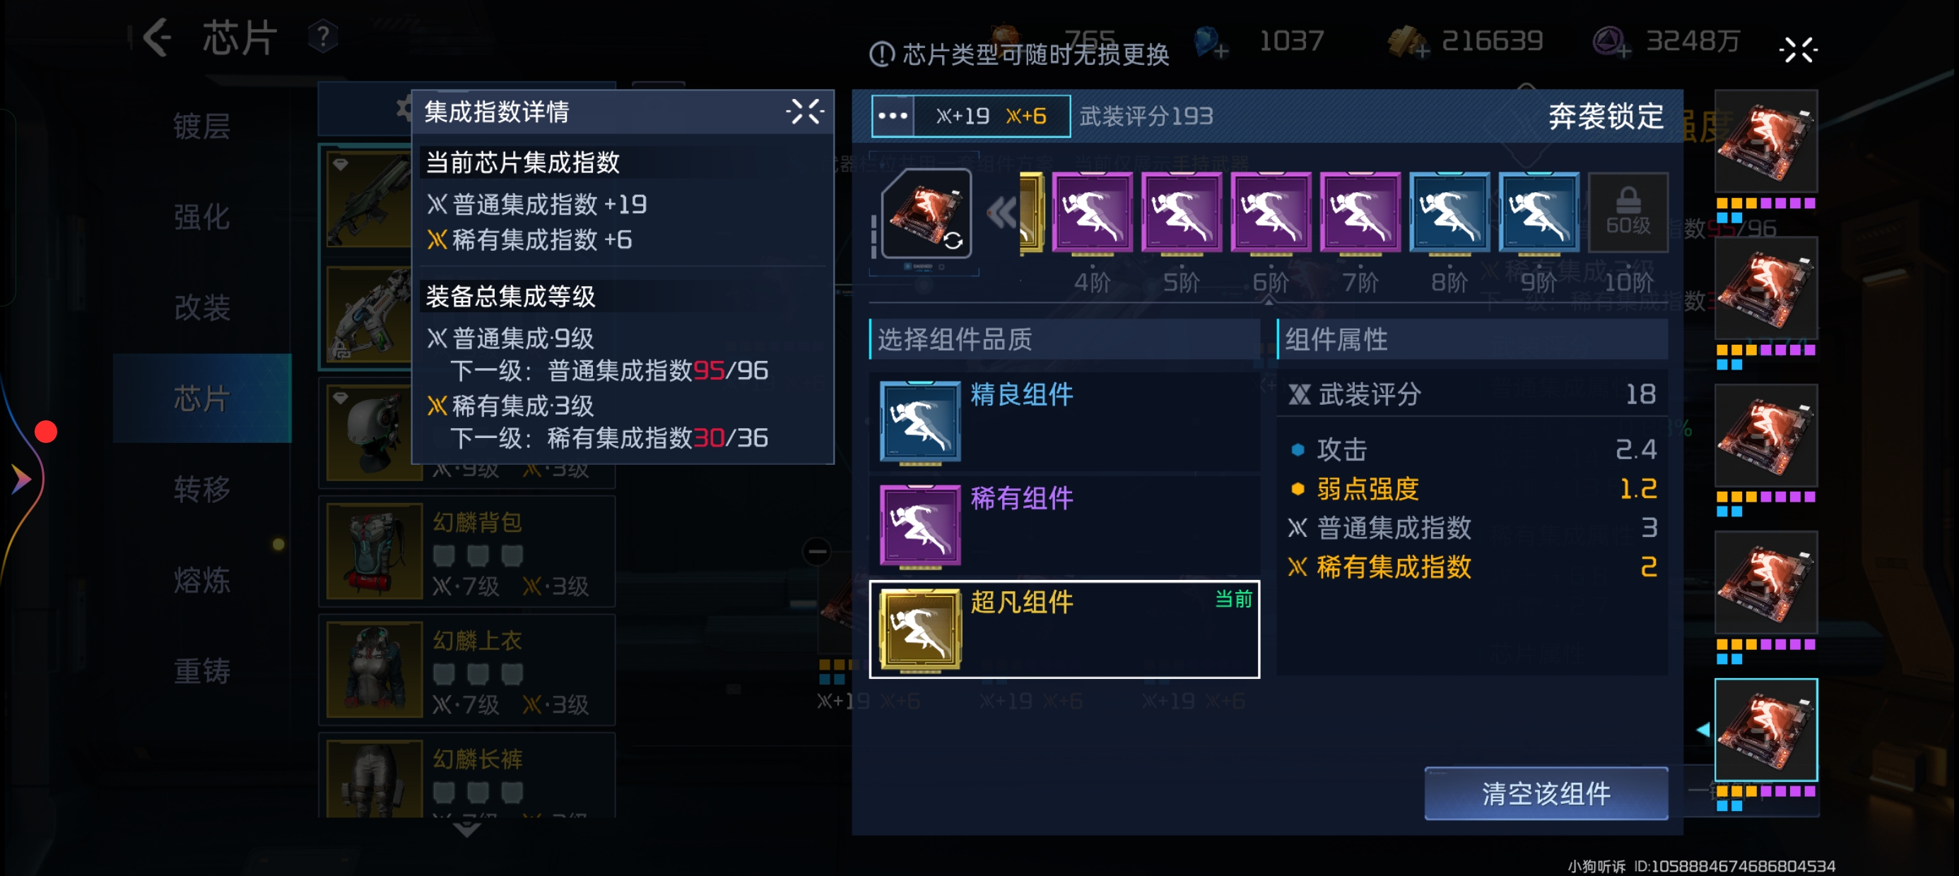Click the 清空该组件 button
Image resolution: width=1959 pixels, height=876 pixels.
[x=1546, y=793]
